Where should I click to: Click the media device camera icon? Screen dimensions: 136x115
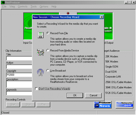[x=41, y=52]
